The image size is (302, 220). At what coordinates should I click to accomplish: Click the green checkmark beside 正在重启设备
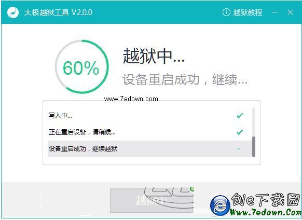click(240, 132)
